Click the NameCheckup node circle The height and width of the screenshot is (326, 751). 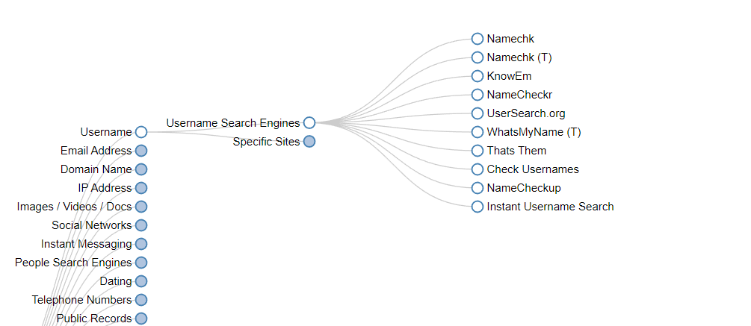click(478, 188)
